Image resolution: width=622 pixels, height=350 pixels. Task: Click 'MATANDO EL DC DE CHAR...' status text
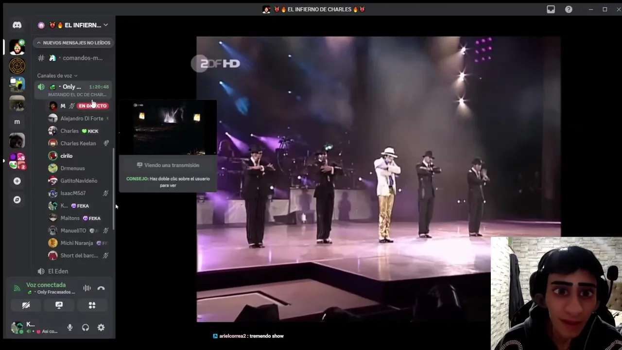coord(77,95)
